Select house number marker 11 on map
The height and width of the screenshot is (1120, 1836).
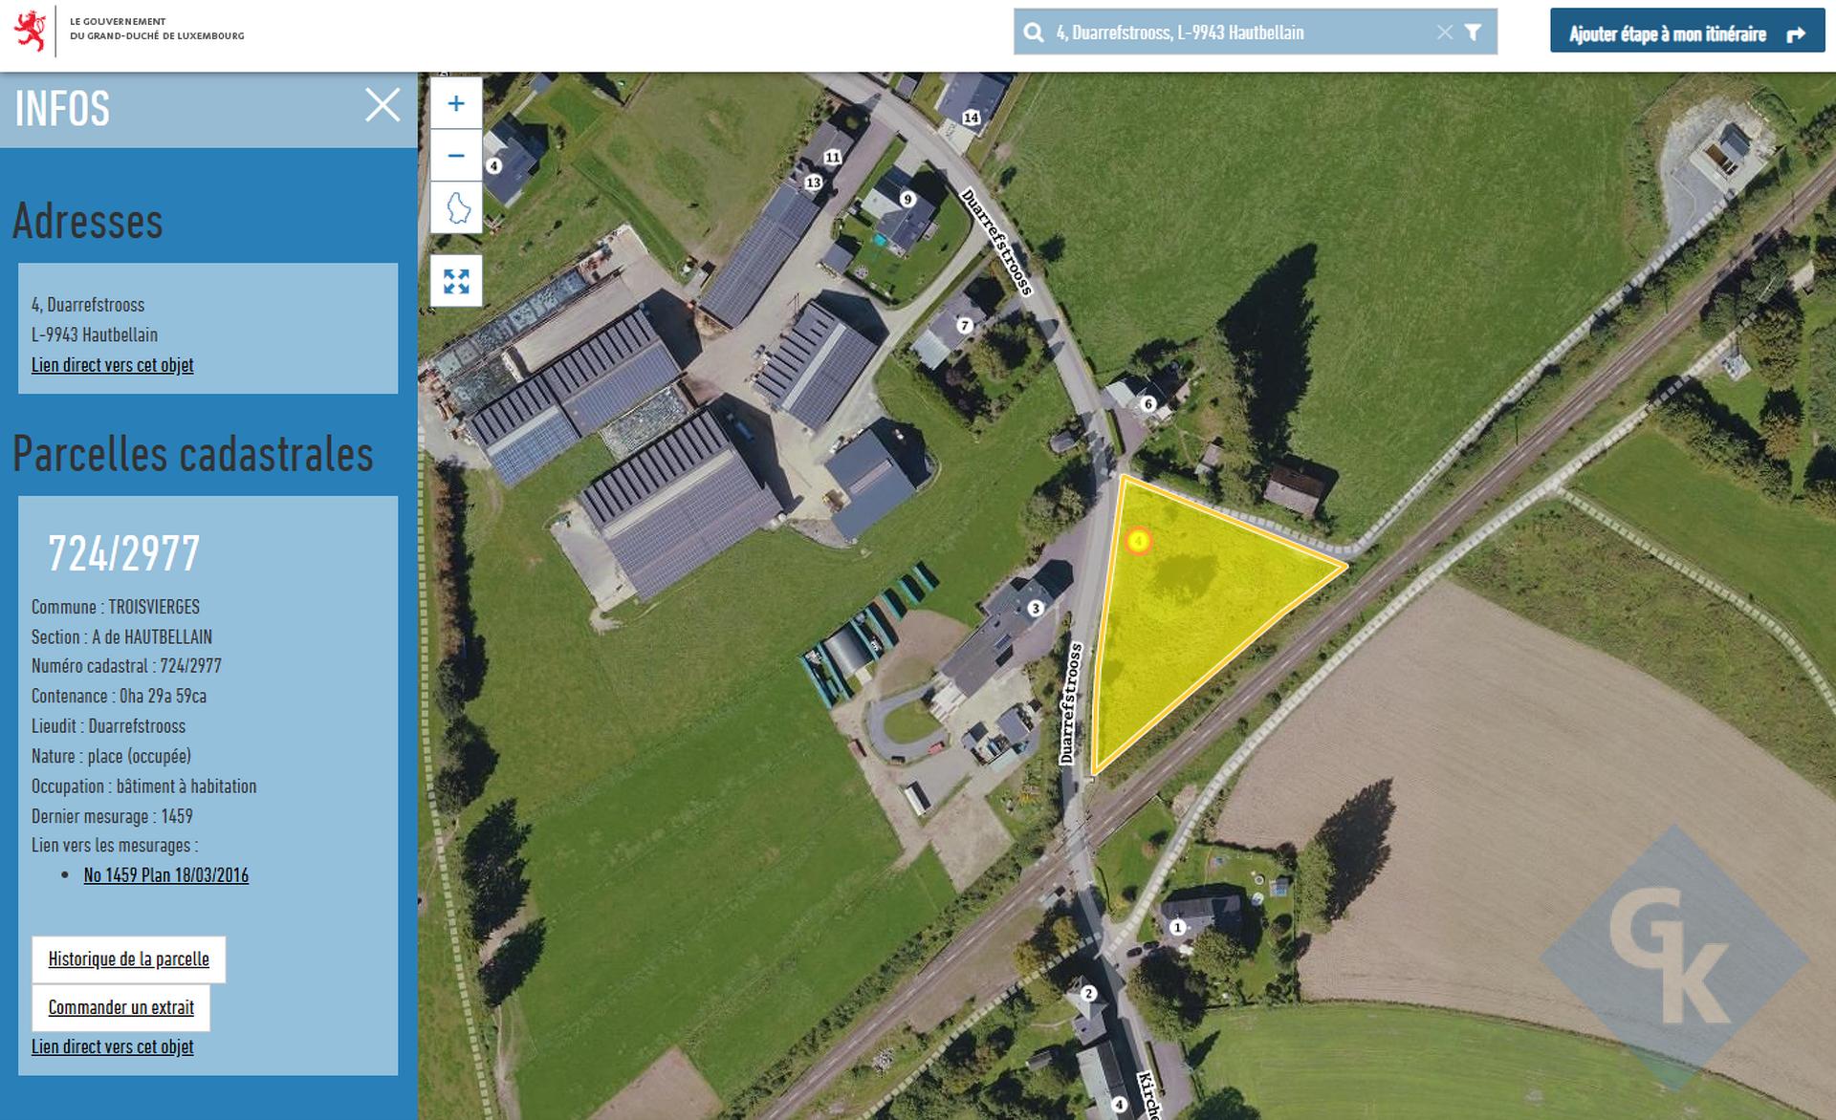tap(833, 158)
